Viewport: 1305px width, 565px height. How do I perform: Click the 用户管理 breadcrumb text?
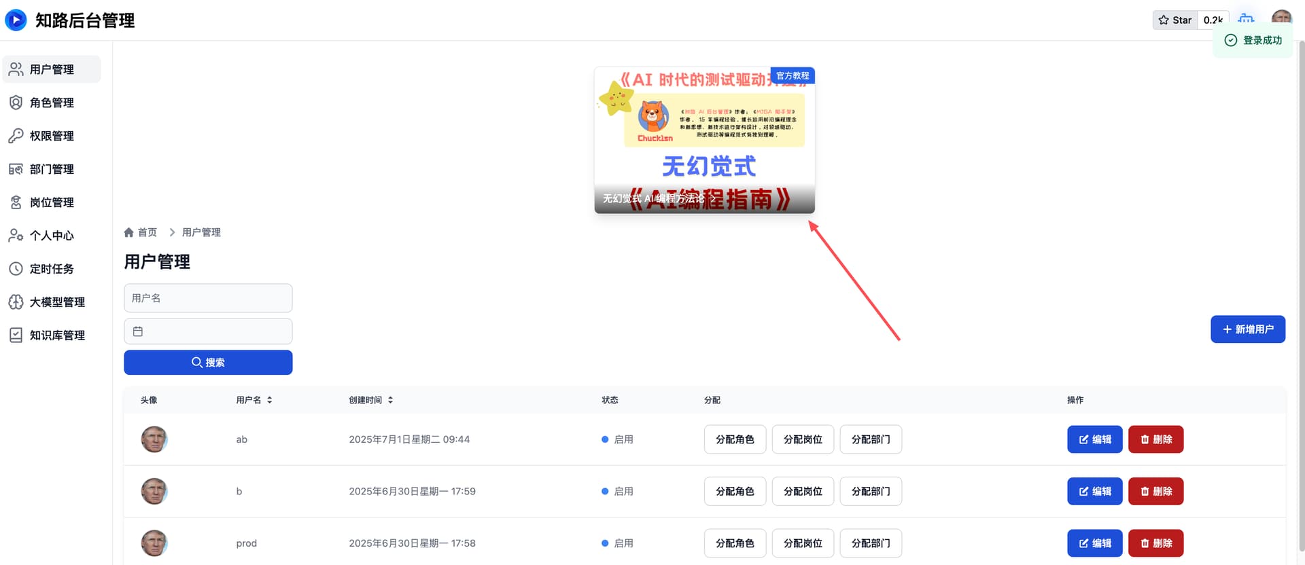pos(201,232)
